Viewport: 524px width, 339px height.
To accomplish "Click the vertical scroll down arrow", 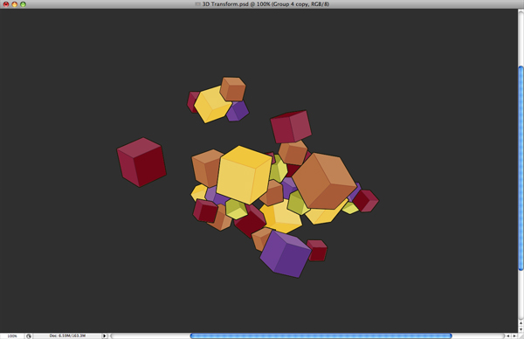I will tap(521, 329).
